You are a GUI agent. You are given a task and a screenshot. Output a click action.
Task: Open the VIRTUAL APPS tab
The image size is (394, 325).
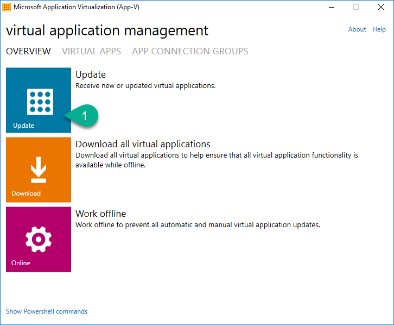92,51
